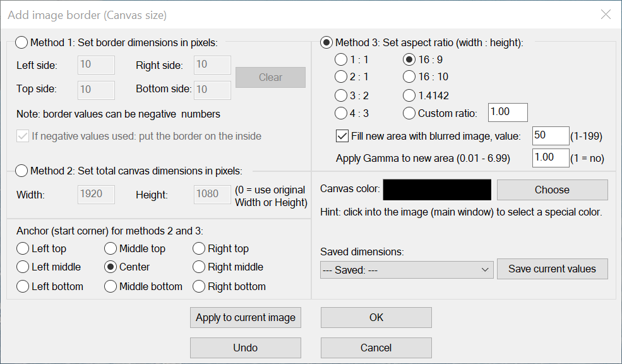Viewport: 622px width, 364px height.
Task: Click the blurred image value field
Action: pyautogui.click(x=551, y=136)
